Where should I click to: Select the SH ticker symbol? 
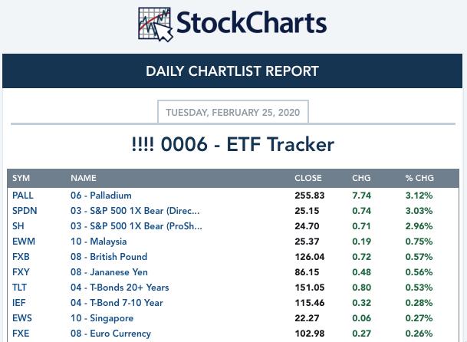18,226
